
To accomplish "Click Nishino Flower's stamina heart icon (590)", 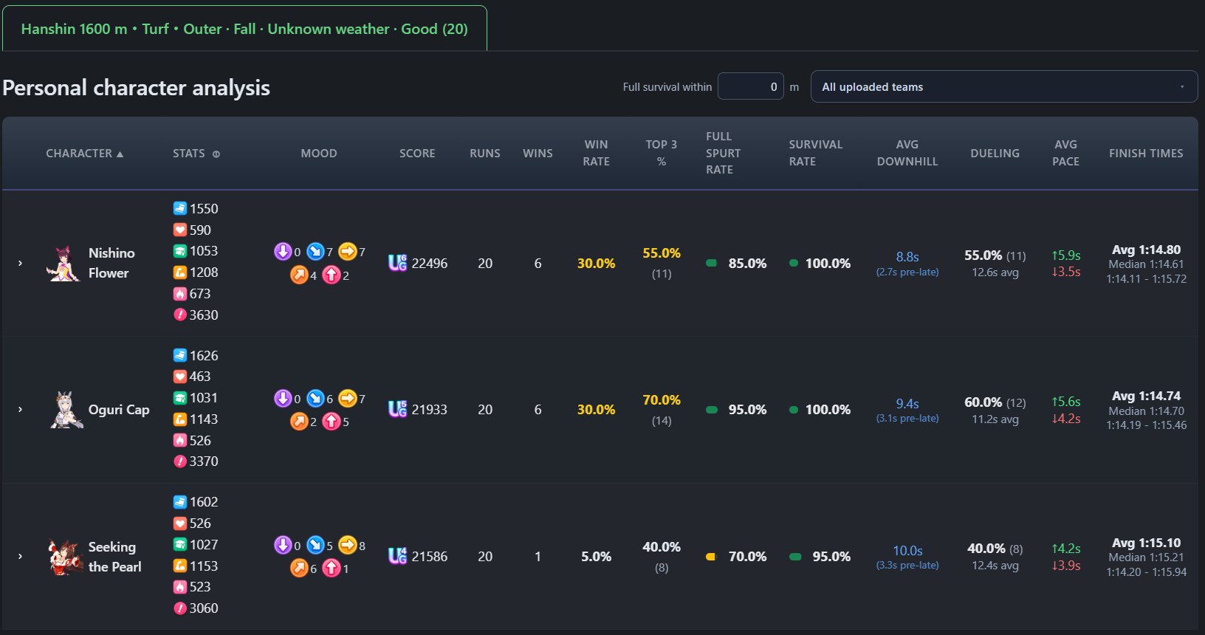I will 180,230.
